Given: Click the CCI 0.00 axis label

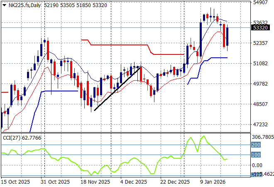Looking at the screenshot, I should pyautogui.click(x=258, y=165).
